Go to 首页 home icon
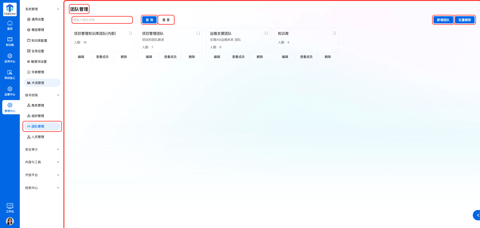This screenshot has height=228, width=480. pos(10,23)
